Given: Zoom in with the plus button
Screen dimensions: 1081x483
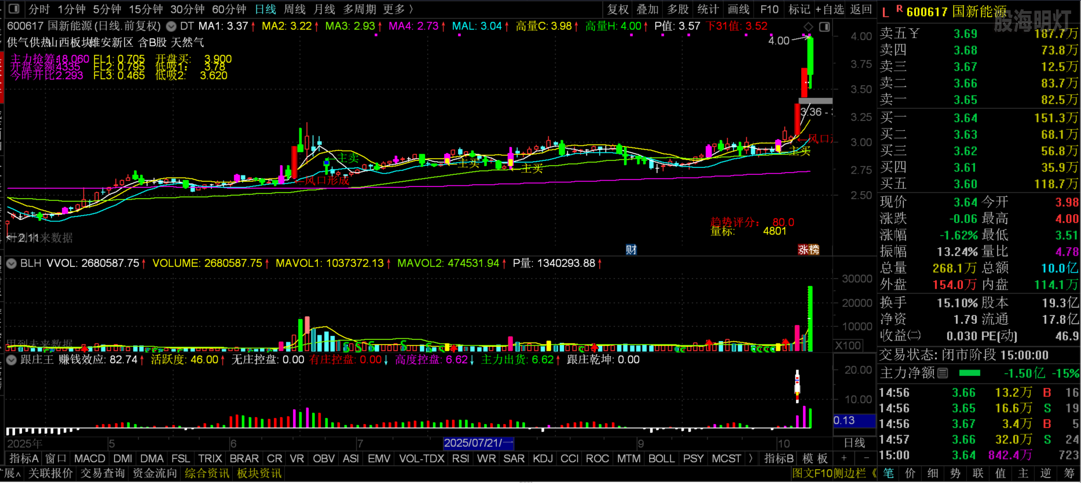Looking at the screenshot, I should tap(844, 458).
